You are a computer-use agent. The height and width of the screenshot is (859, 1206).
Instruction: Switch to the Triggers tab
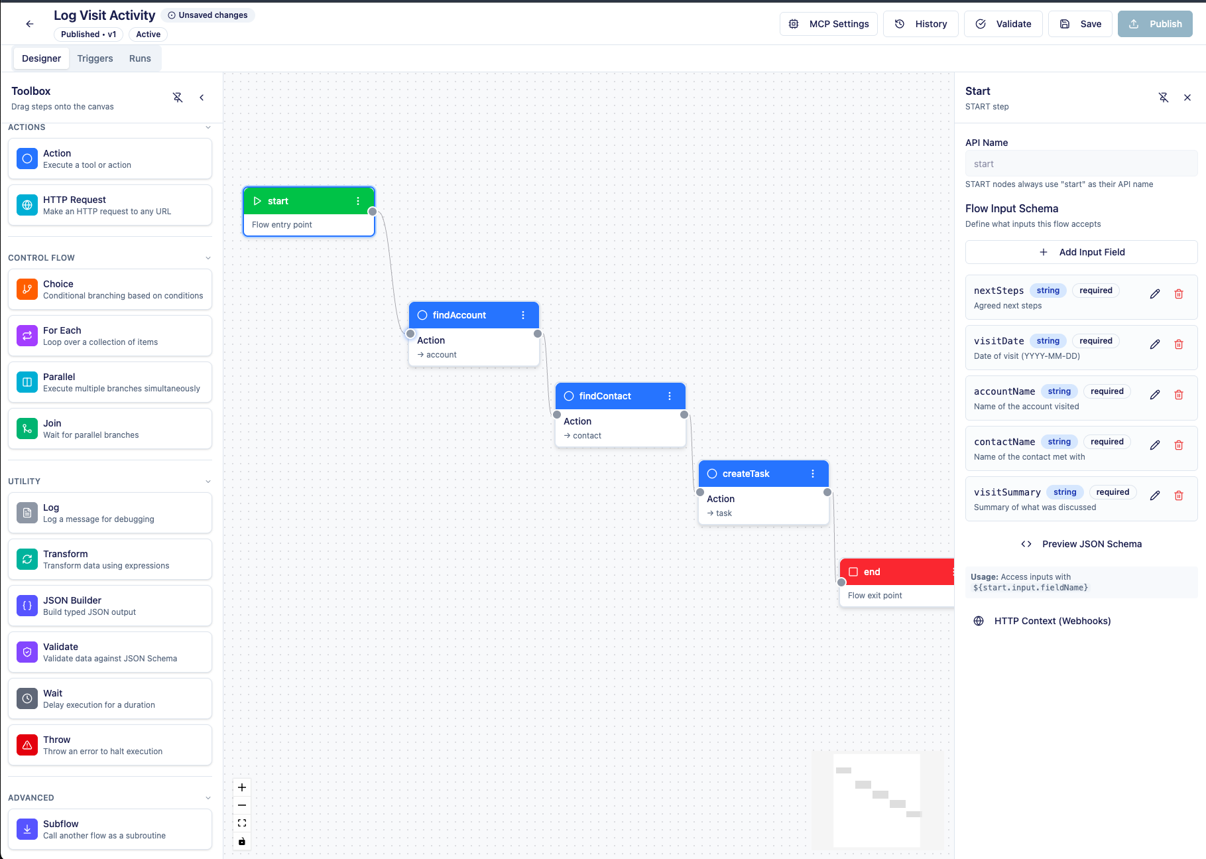pyautogui.click(x=95, y=58)
